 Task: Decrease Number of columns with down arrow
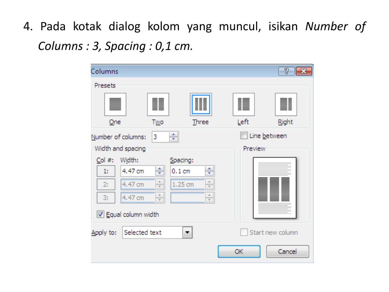tap(173, 139)
